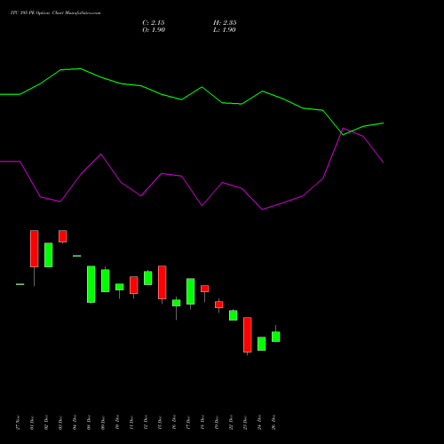
Task: Click the 11 Dec date label
Action: pyautogui.click(x=131, y=423)
